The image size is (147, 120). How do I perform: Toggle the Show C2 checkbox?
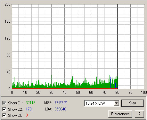tap(4, 109)
